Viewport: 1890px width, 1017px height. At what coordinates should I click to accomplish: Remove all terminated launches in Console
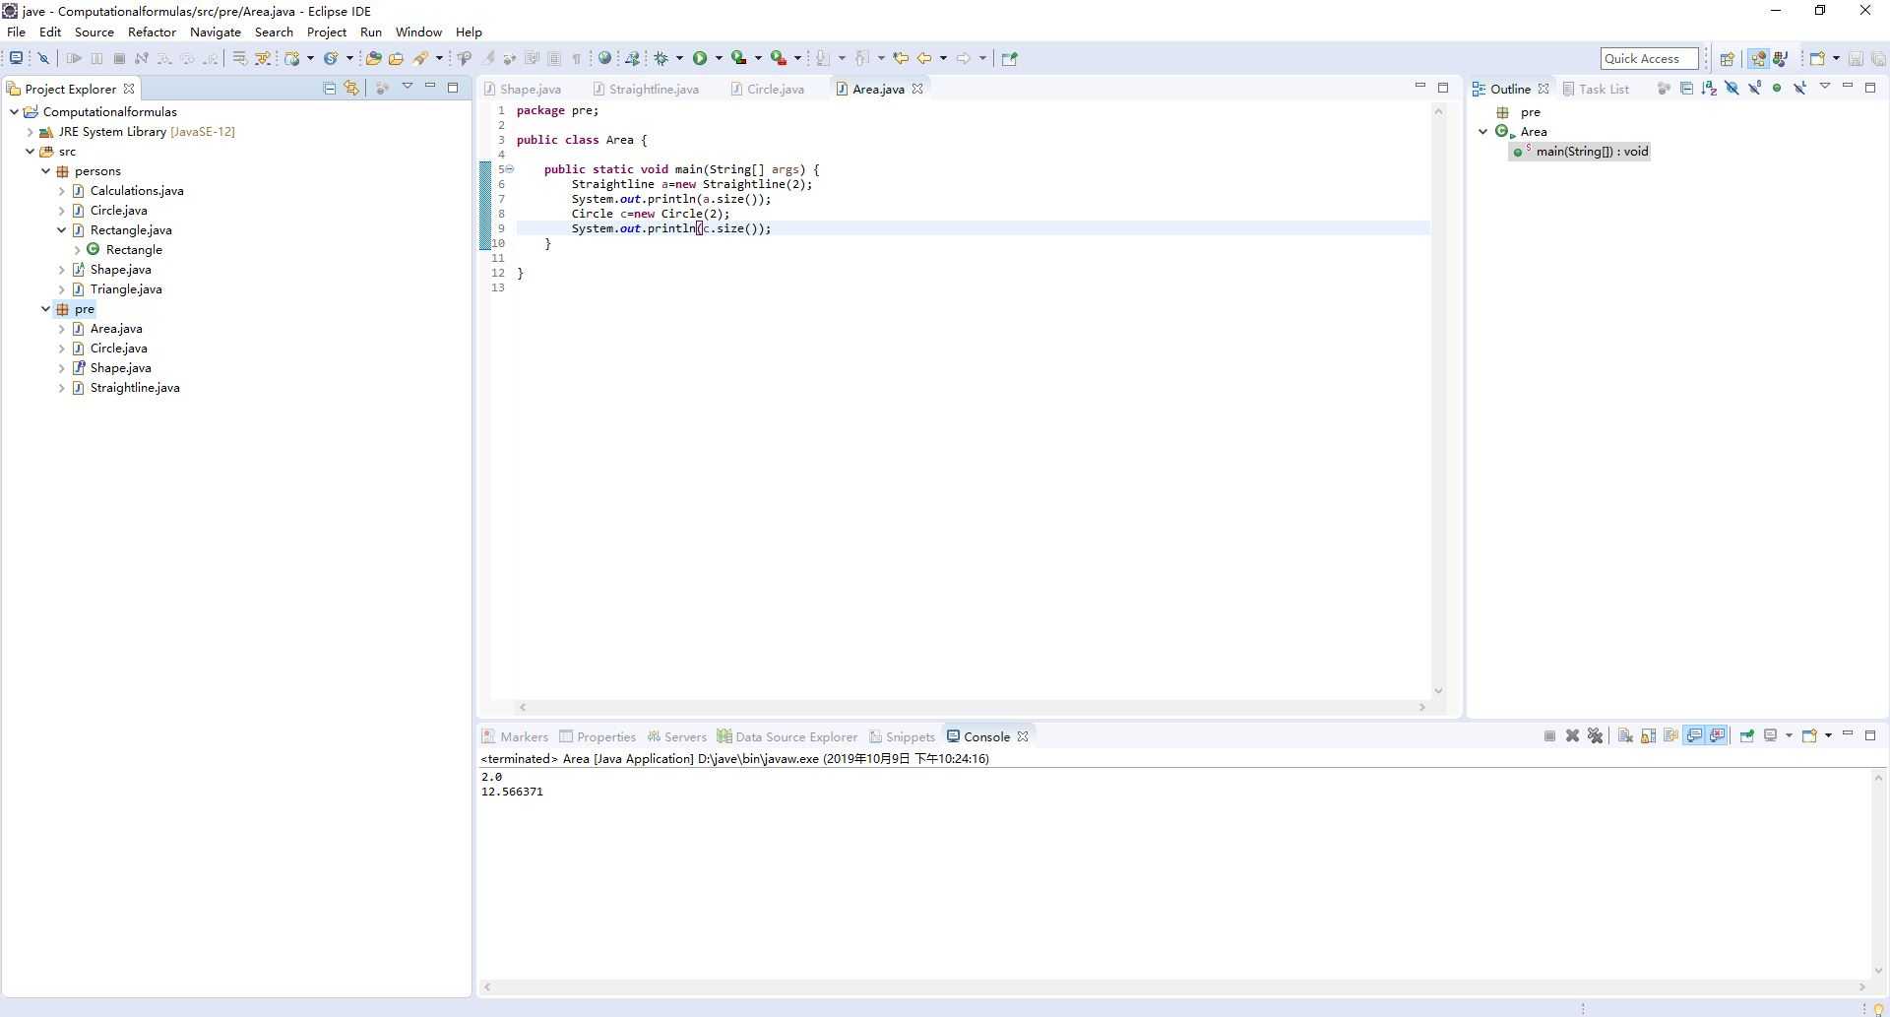point(1596,735)
